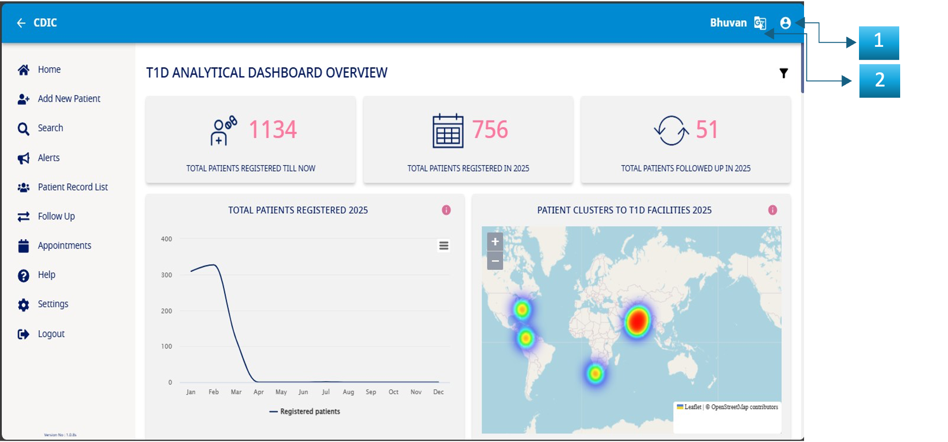The height and width of the screenshot is (442, 948).
Task: Open the Follow Up section
Action: coord(56,216)
